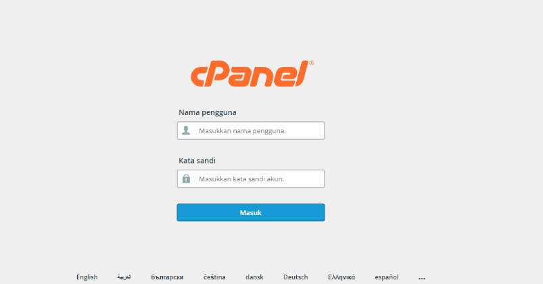Click the registered trademark symbol beside logo
543x284 pixels.
tap(312, 63)
